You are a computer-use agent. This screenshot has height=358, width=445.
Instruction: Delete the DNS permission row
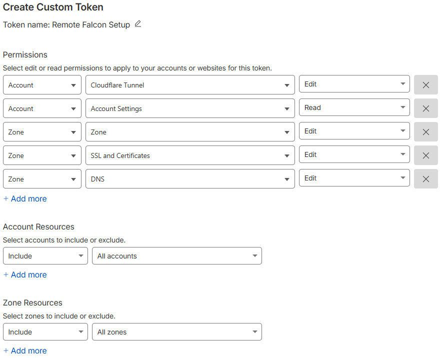pos(425,179)
